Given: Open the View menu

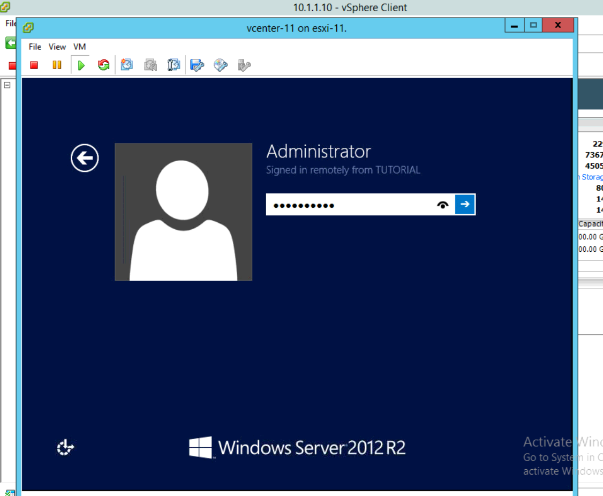Looking at the screenshot, I should coord(57,47).
